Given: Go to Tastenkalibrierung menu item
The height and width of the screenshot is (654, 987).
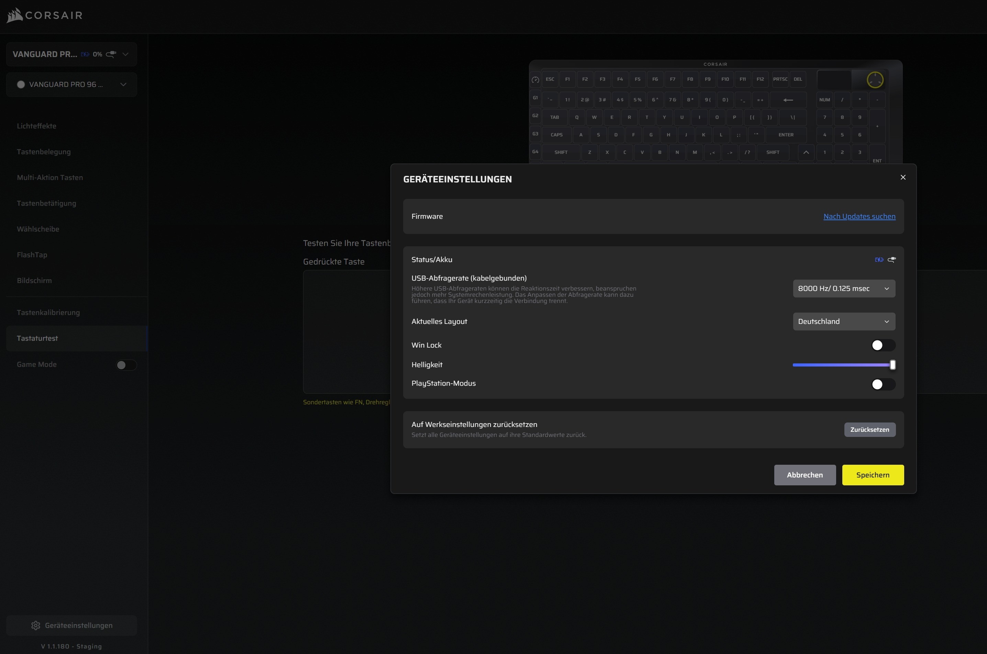Looking at the screenshot, I should tap(48, 313).
